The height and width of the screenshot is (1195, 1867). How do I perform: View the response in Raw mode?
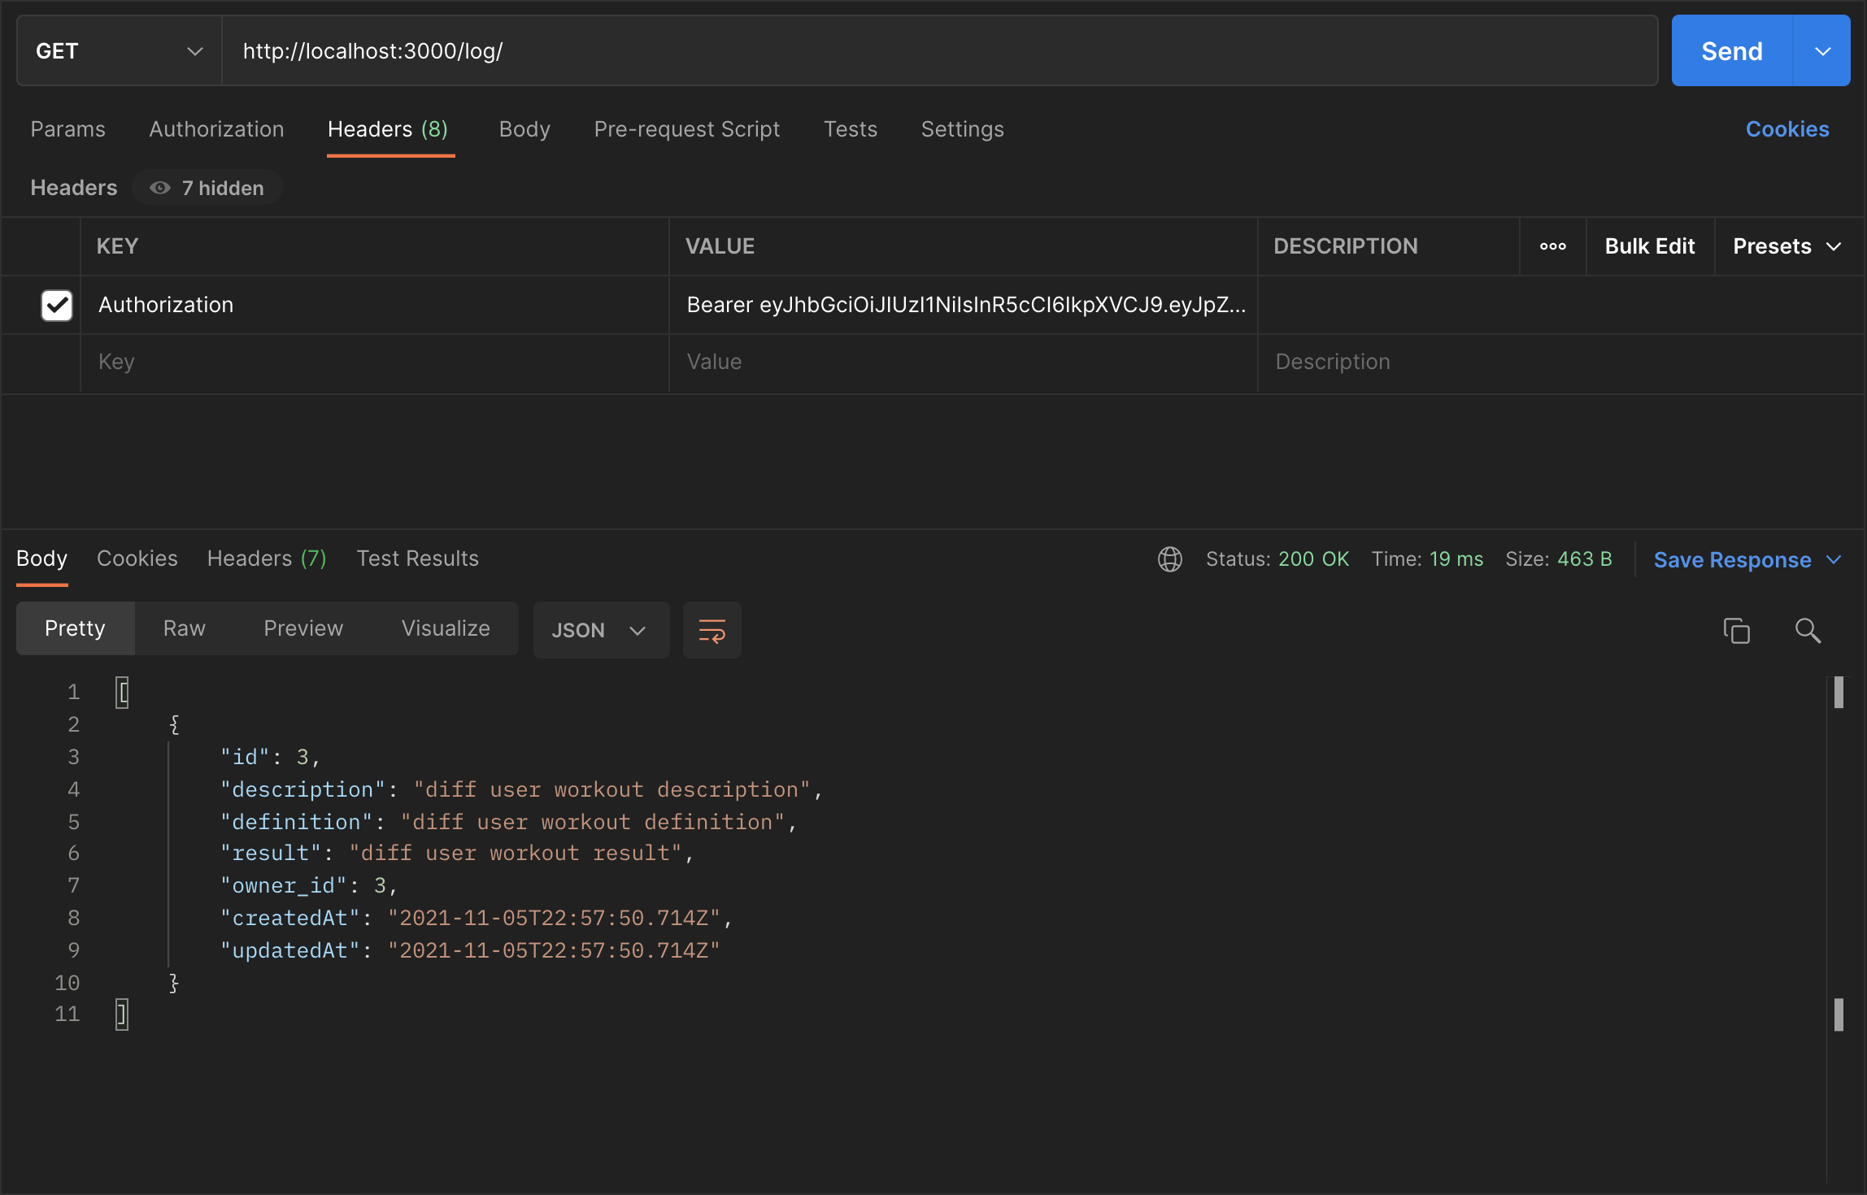pos(184,628)
